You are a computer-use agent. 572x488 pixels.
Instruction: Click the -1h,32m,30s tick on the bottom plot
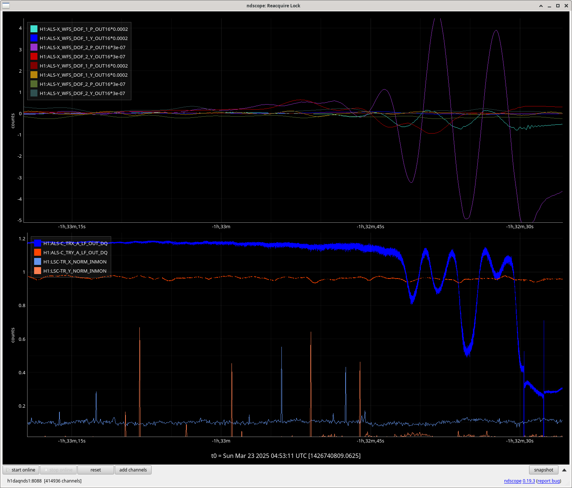coord(520,441)
